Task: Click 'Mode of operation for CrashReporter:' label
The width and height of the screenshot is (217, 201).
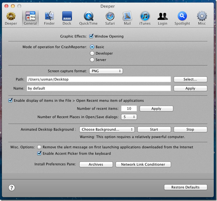Action: click(x=55, y=47)
